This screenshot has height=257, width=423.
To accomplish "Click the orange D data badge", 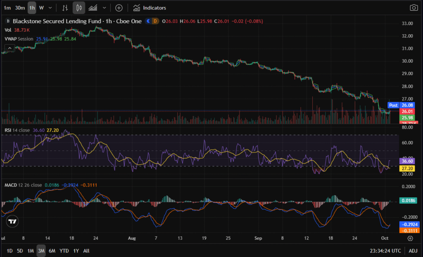I will 155,21.
